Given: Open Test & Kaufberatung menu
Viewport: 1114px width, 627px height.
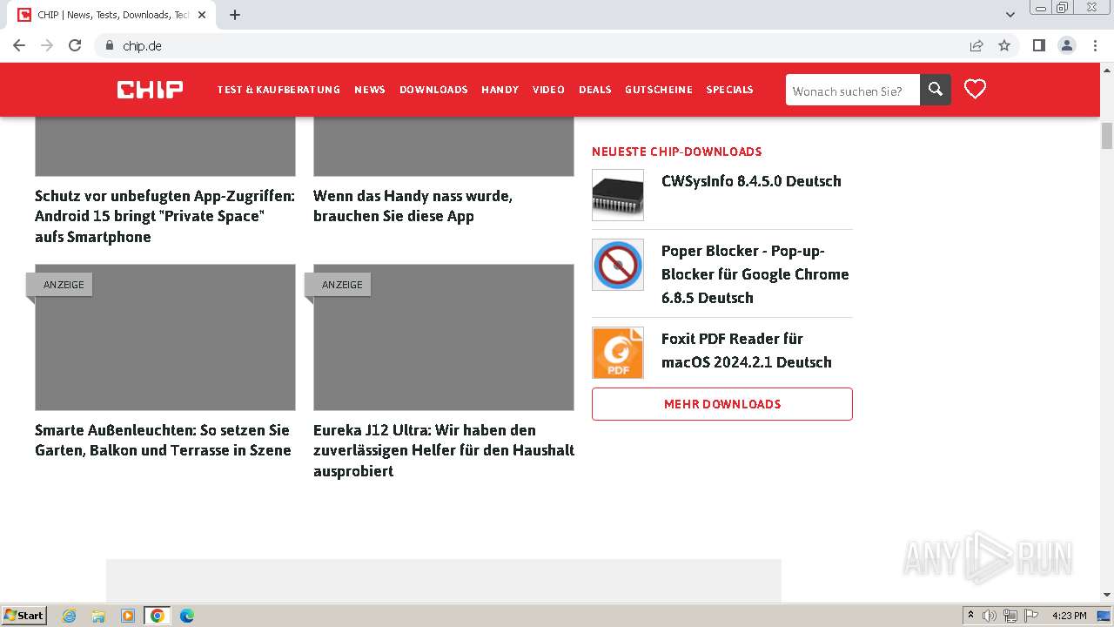Looking at the screenshot, I should pyautogui.click(x=278, y=90).
